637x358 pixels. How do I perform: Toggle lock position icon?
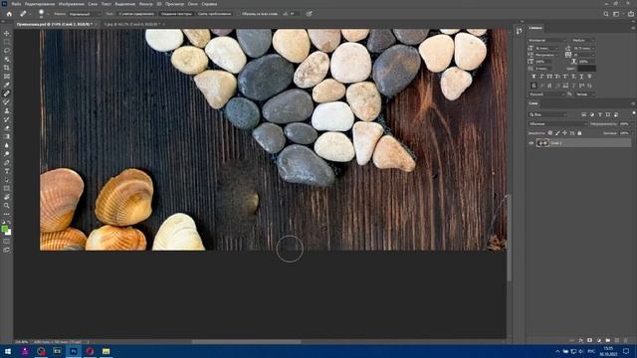click(x=564, y=132)
